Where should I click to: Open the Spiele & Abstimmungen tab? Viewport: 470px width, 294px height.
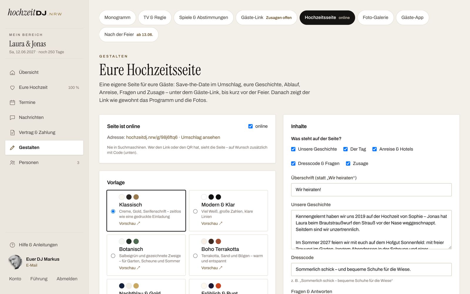[x=204, y=18]
